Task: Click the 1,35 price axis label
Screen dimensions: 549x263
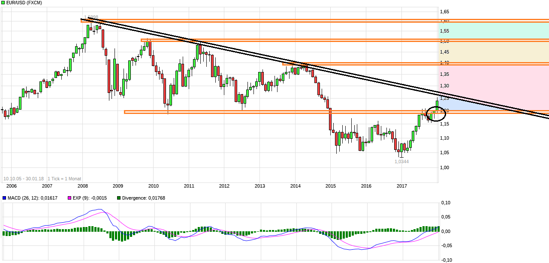Action: (444, 74)
